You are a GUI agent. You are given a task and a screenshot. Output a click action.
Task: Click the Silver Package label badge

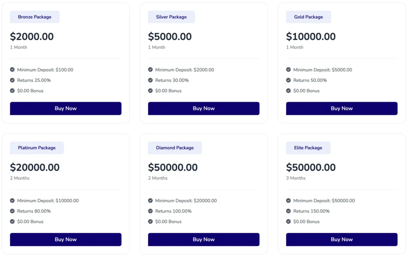(171, 17)
